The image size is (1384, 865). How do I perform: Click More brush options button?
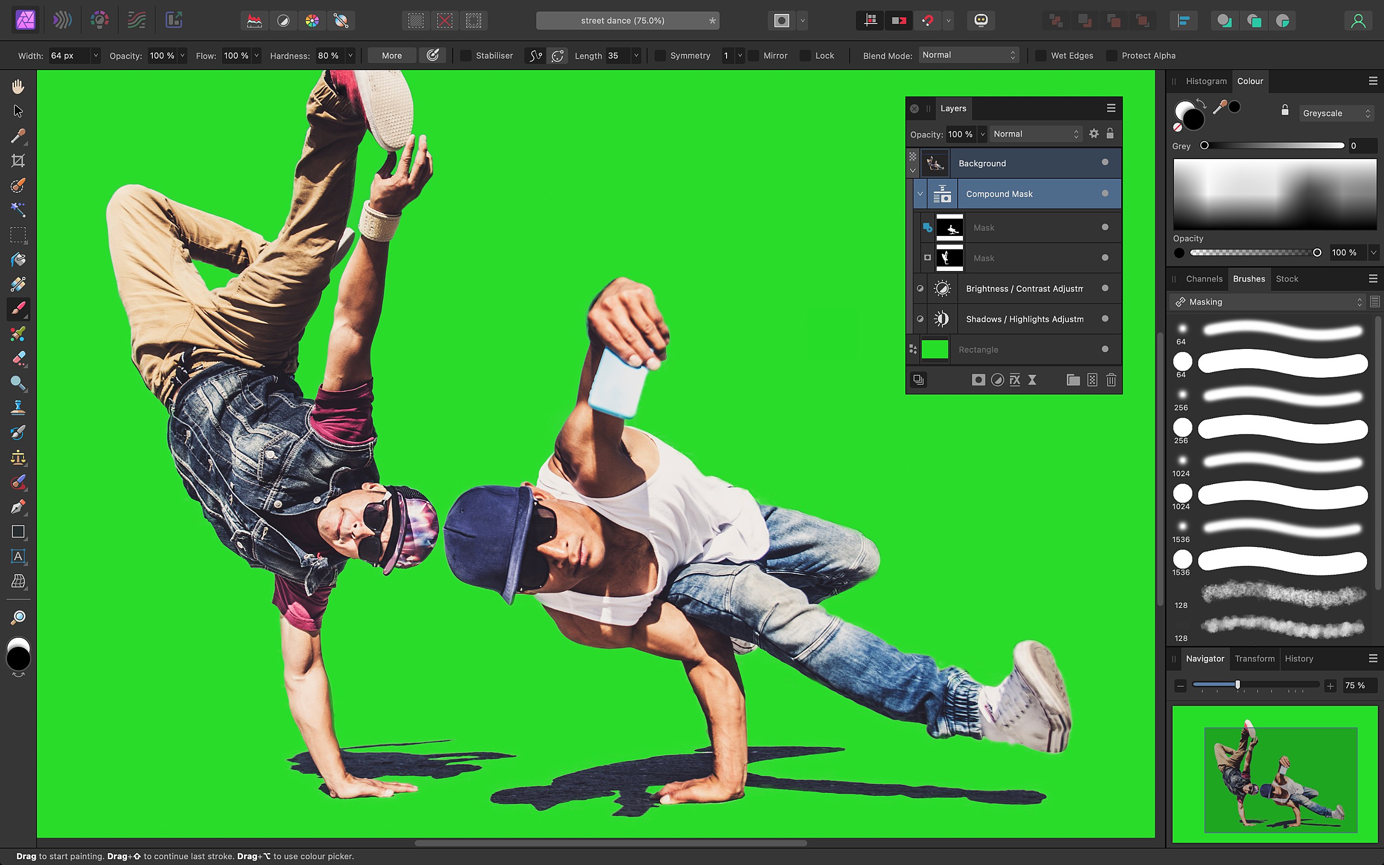[x=392, y=55]
